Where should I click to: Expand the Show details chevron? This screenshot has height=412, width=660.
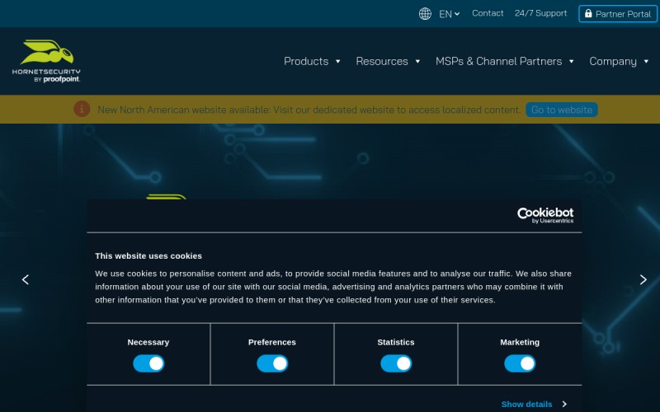[564, 404]
